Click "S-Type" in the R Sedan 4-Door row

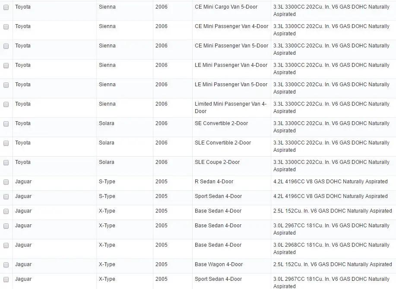pos(107,182)
